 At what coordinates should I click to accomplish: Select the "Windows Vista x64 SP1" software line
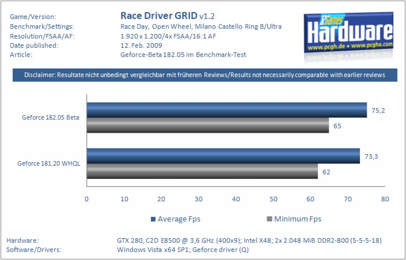pos(183,250)
